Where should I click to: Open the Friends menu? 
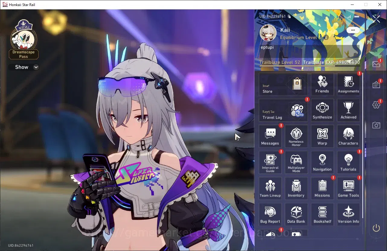322,84
